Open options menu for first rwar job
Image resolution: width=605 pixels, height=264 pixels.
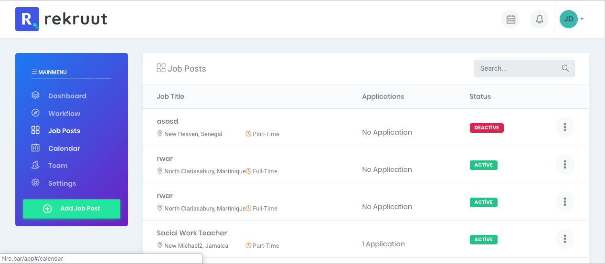(565, 164)
